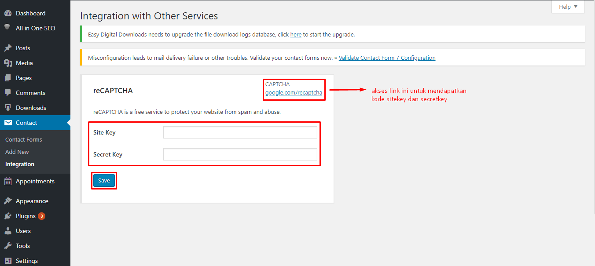Click the Users person icon
Viewport: 595px width, 266px height.
coord(7,231)
